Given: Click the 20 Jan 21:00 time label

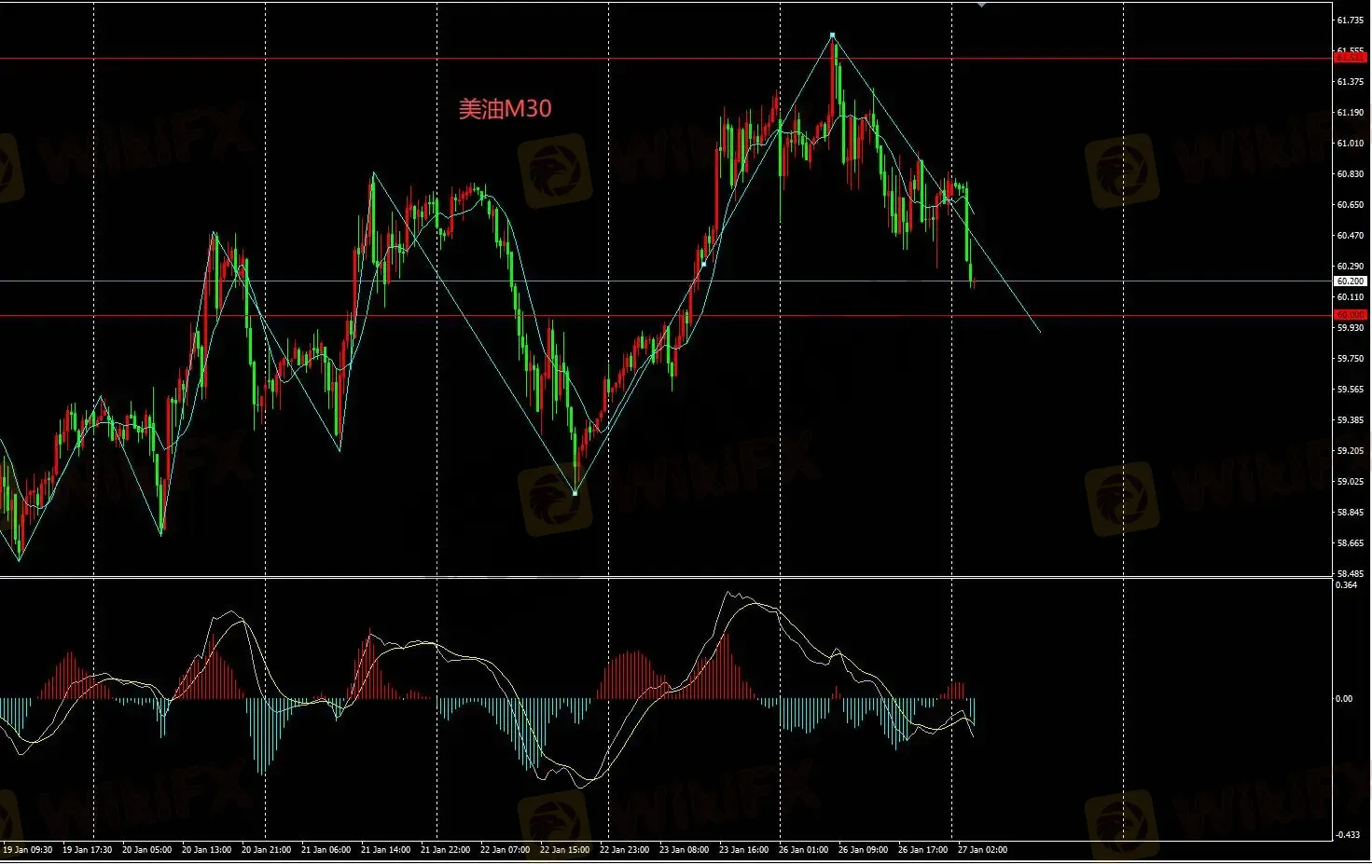Looking at the screenshot, I should (267, 850).
